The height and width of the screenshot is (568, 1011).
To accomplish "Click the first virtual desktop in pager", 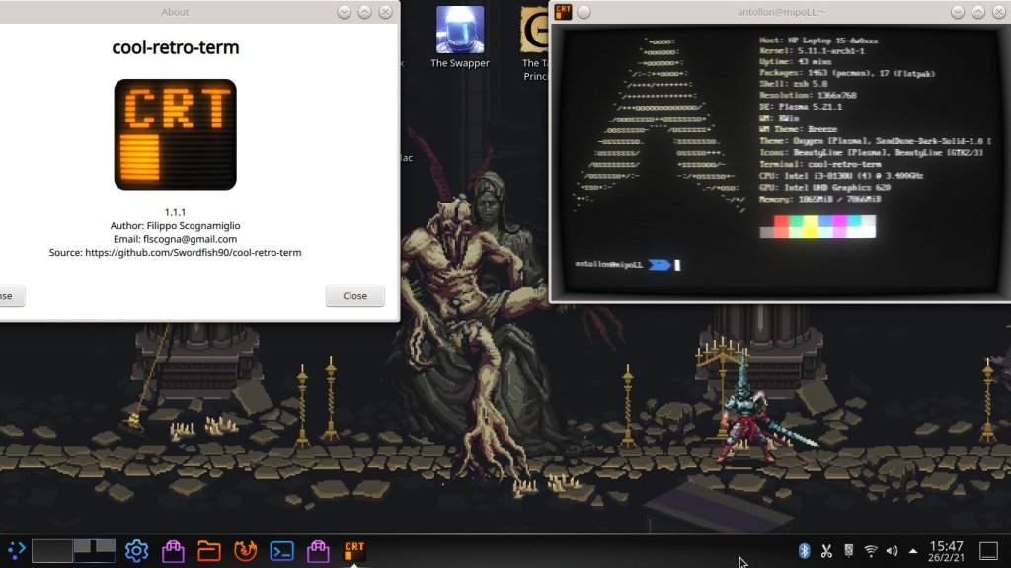I will (52, 550).
